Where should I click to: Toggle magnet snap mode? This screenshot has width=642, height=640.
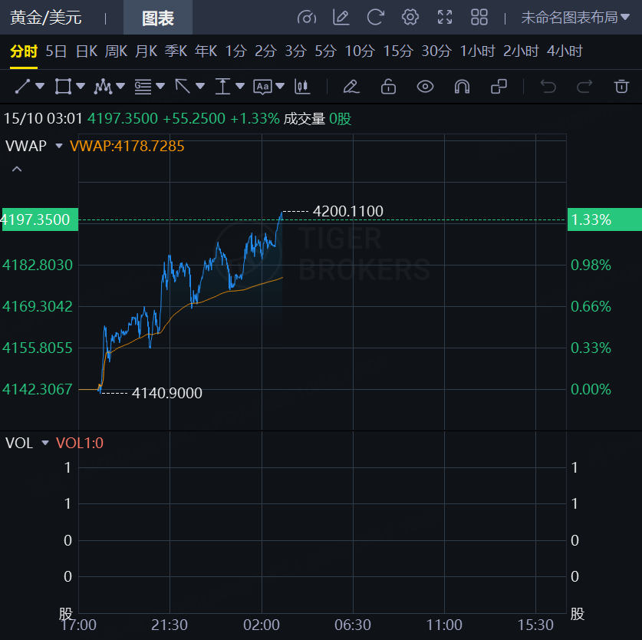[462, 86]
